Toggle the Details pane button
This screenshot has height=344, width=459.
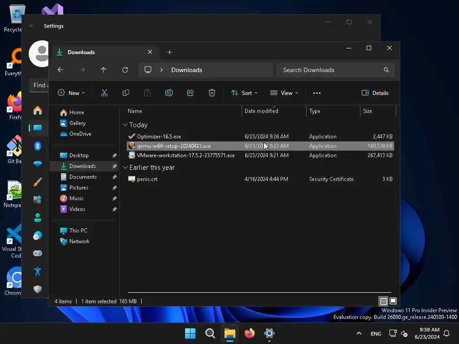(x=375, y=93)
